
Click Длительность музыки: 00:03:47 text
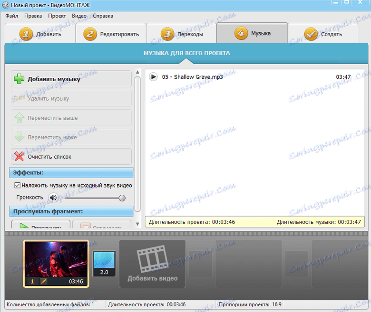coord(319,222)
